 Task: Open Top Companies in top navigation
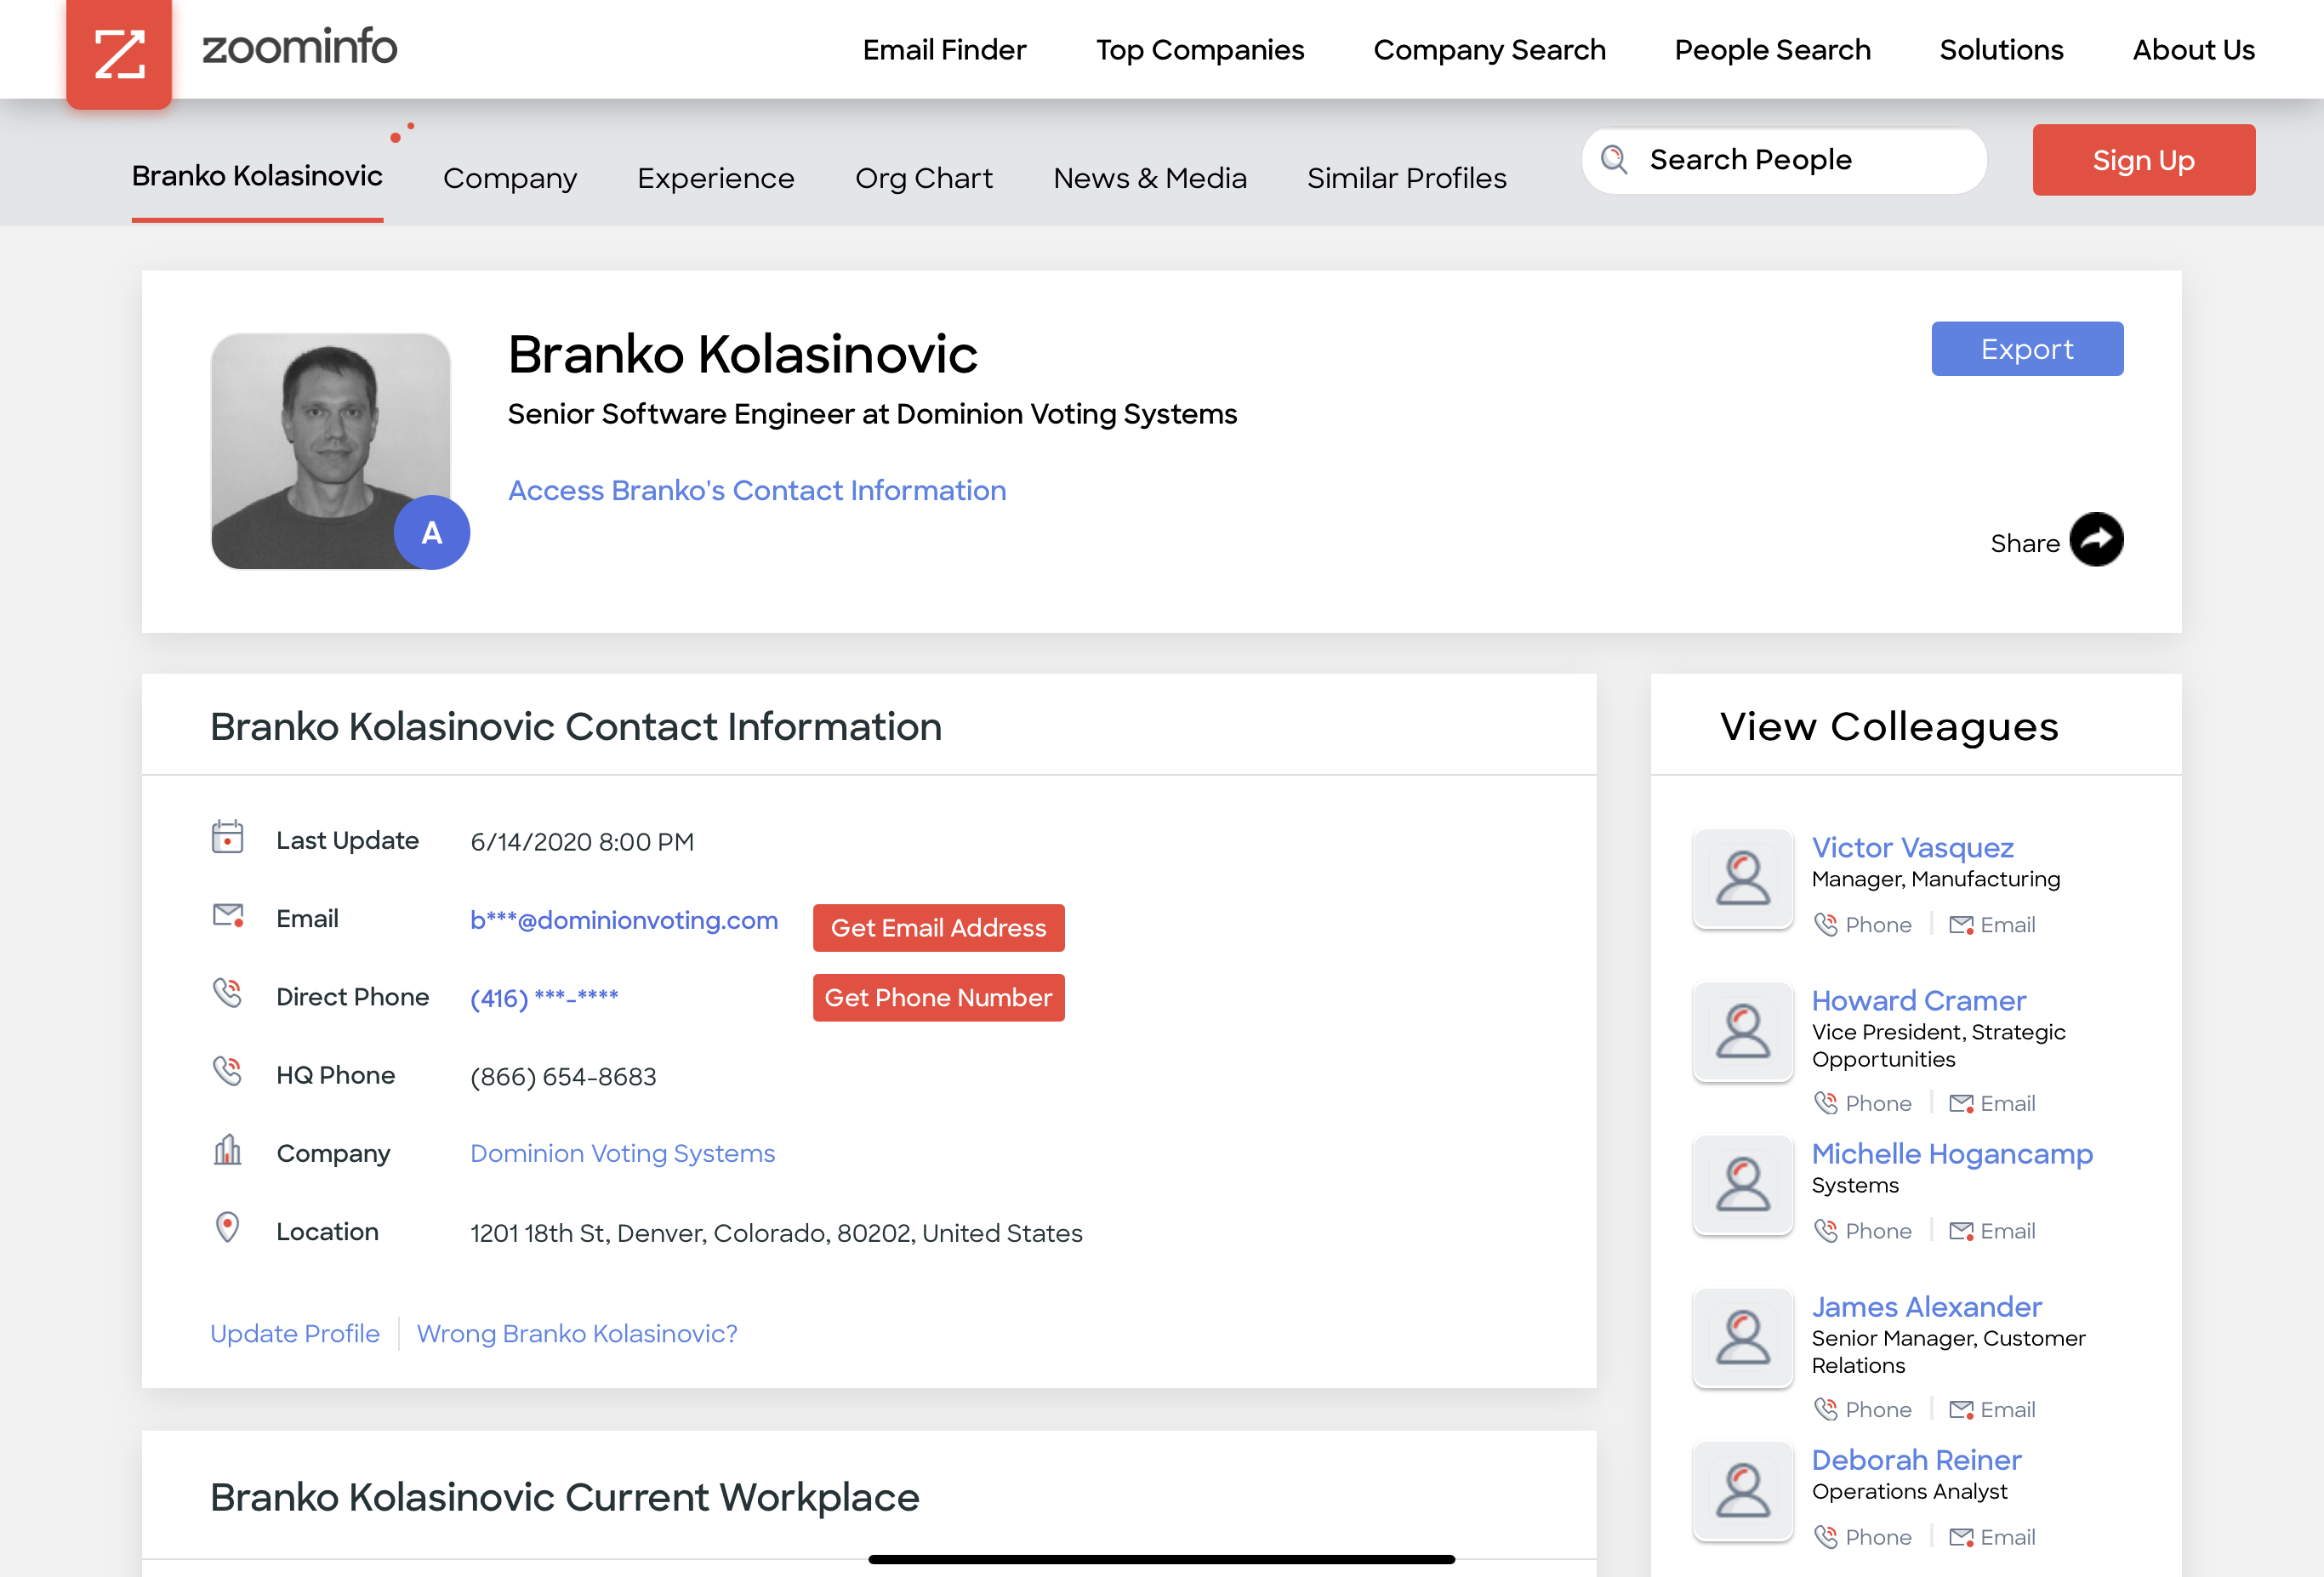(1199, 50)
